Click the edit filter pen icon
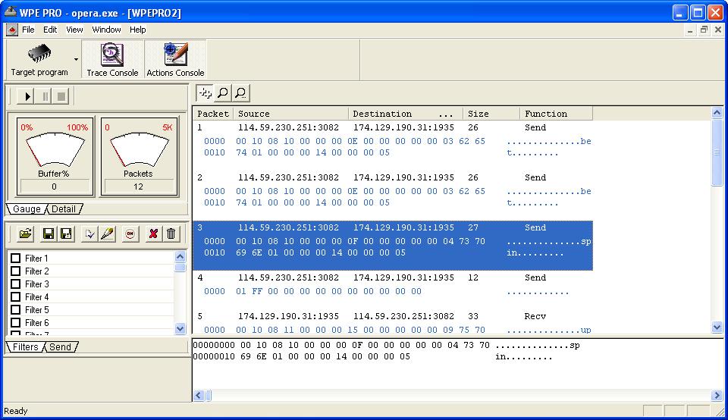 (x=107, y=234)
